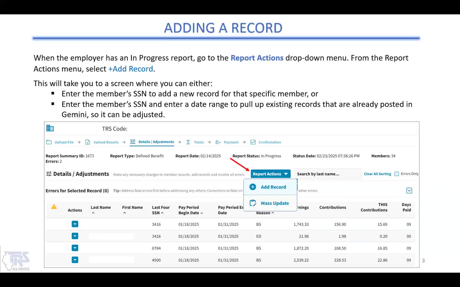460x287 pixels.
Task: Click the Report Status: In Progress text
Action: click(257, 156)
